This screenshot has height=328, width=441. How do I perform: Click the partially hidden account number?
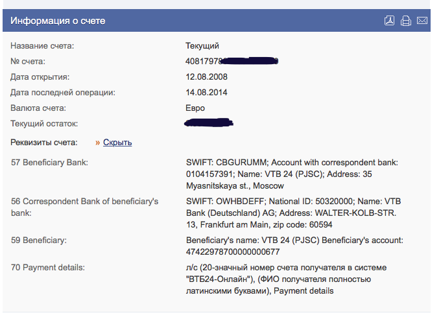tap(232, 62)
